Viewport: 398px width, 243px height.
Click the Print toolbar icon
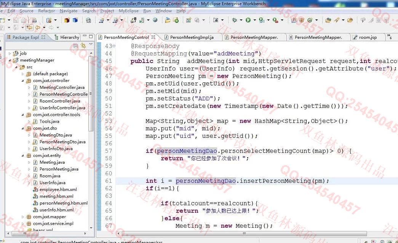(x=24, y=20)
